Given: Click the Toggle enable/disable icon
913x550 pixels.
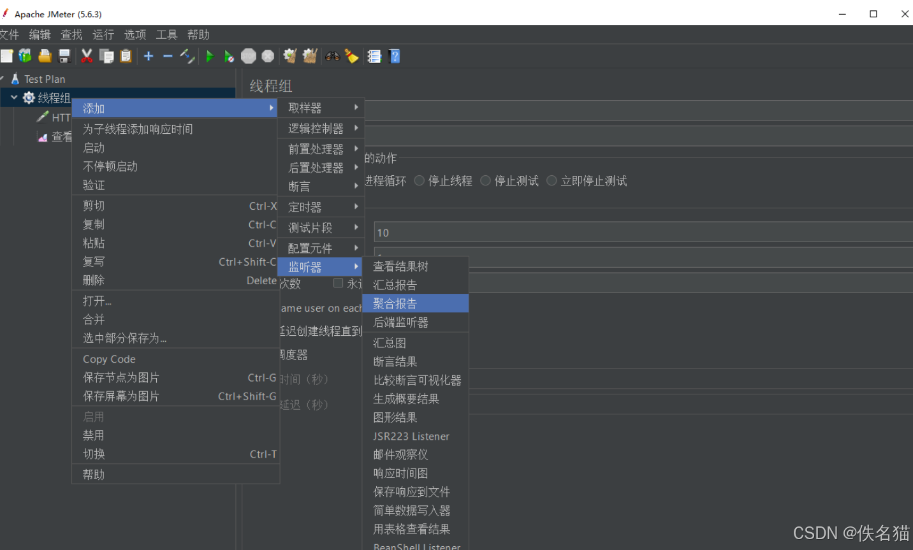Looking at the screenshot, I should click(x=187, y=56).
